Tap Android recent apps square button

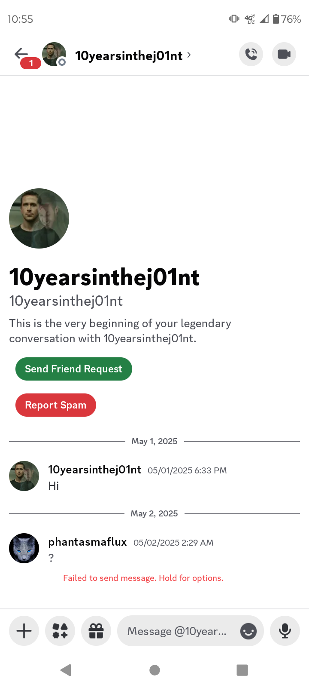pos(242,670)
